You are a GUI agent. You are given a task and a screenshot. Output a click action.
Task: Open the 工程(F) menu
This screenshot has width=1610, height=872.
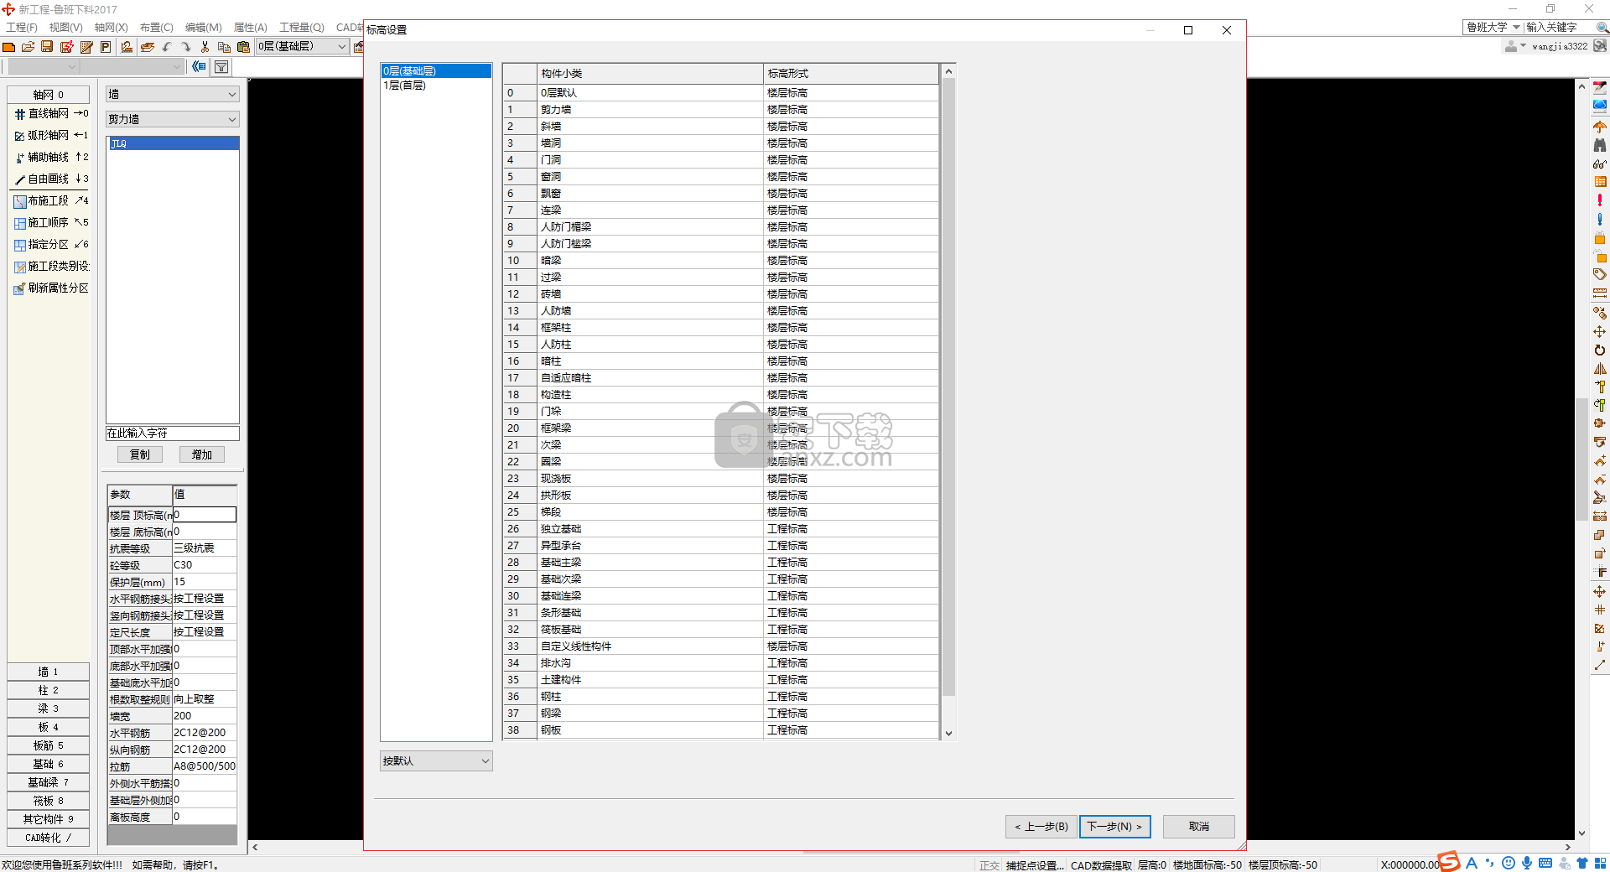pos(22,28)
